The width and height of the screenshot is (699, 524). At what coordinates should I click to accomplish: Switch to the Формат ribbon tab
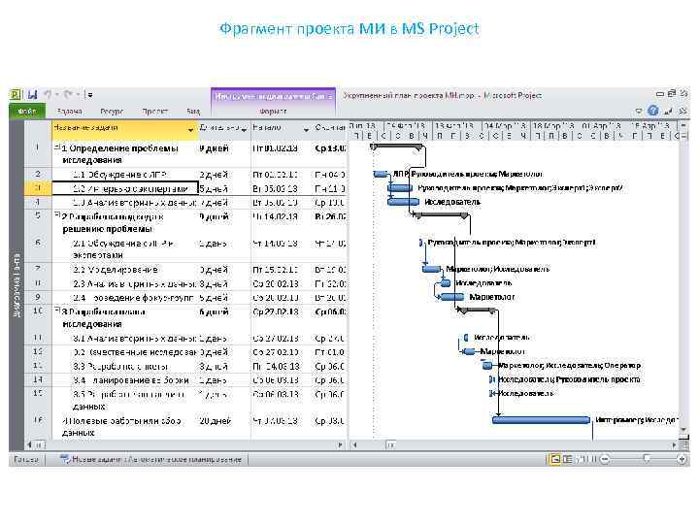point(273,111)
